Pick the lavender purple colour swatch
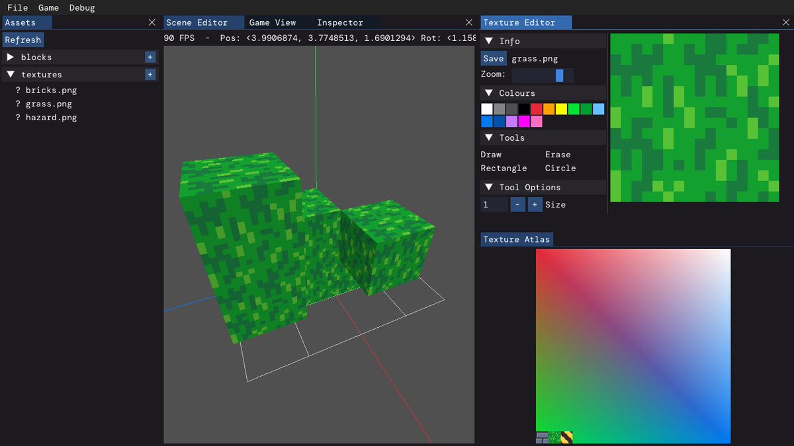This screenshot has height=446, width=794. coord(511,122)
